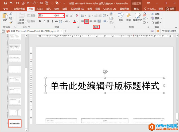Click the 告诉我 Tell me search box
Screen dimensions: 179x132
tap(150, 9)
